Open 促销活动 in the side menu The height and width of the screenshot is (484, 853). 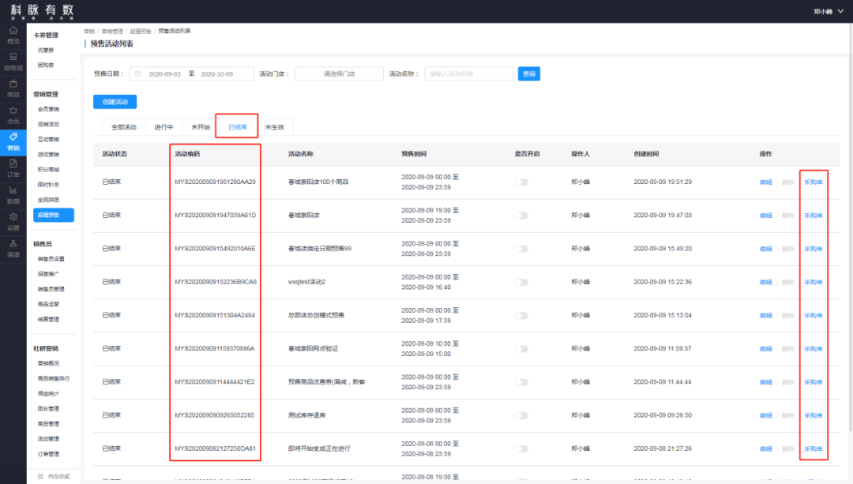(x=48, y=125)
